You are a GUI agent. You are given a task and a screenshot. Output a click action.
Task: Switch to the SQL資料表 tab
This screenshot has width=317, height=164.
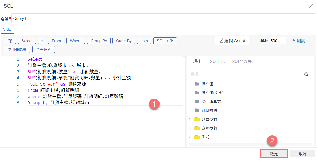click(242, 62)
